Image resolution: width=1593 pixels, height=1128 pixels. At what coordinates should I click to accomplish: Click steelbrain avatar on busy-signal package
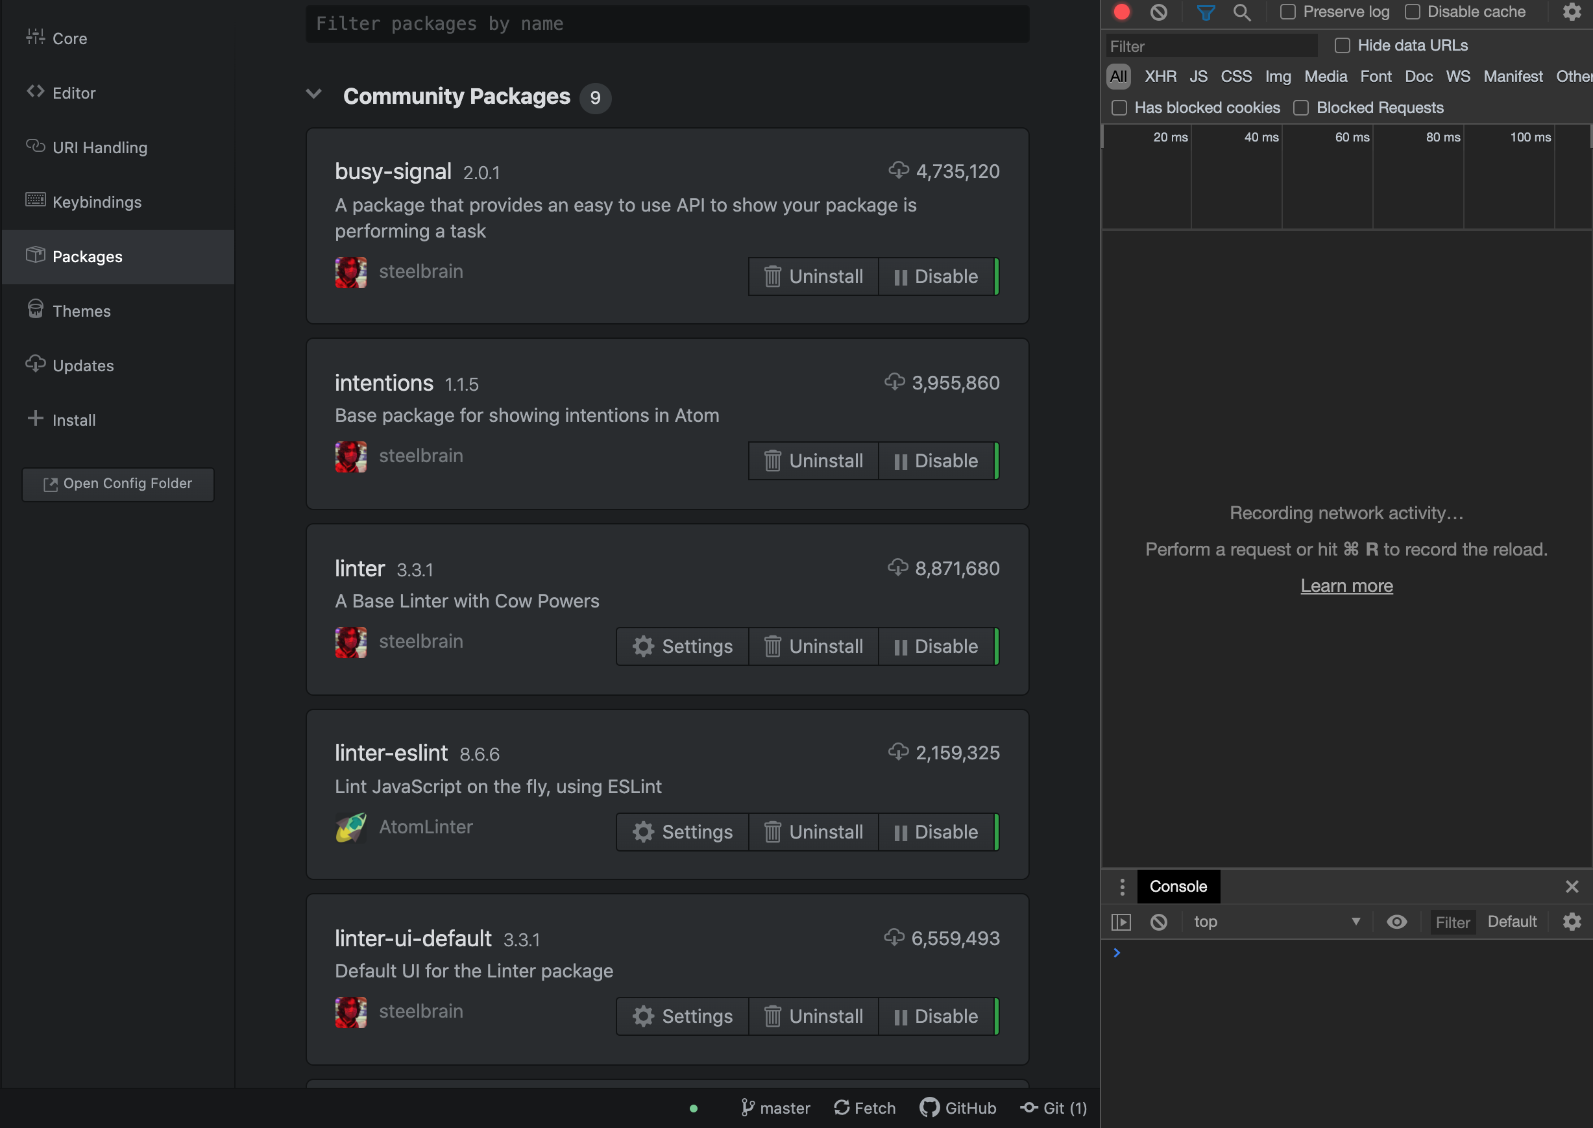350,273
